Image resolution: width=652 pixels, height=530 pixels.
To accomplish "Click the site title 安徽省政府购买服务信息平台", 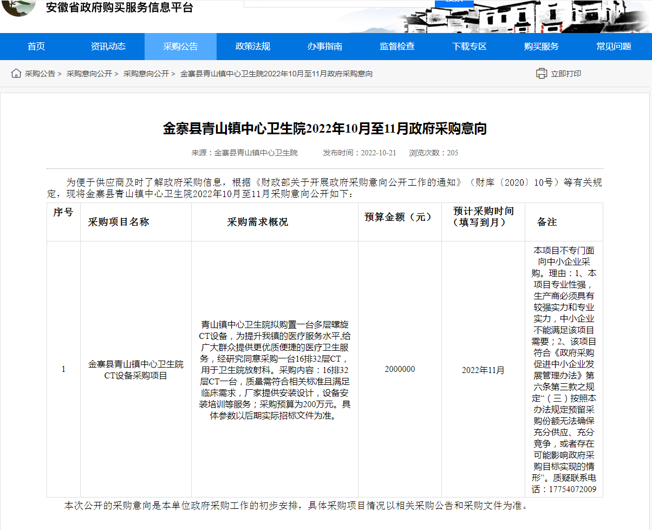I will coord(119,8).
